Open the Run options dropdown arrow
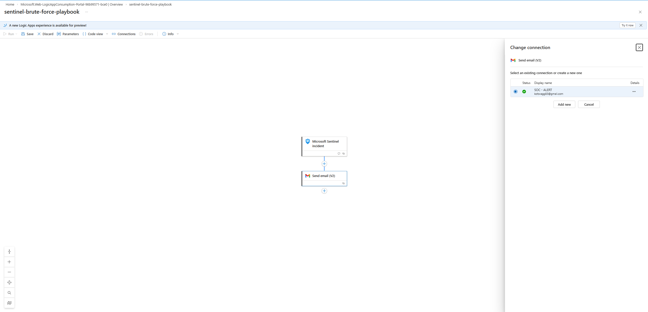The height and width of the screenshot is (312, 648). click(x=16, y=34)
